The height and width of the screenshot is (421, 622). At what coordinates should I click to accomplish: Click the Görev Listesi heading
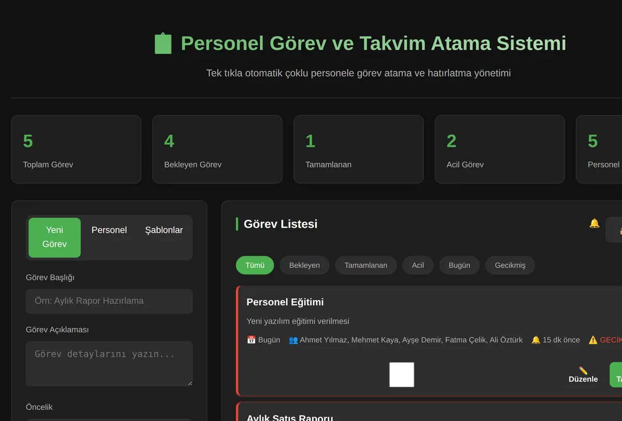pos(280,224)
